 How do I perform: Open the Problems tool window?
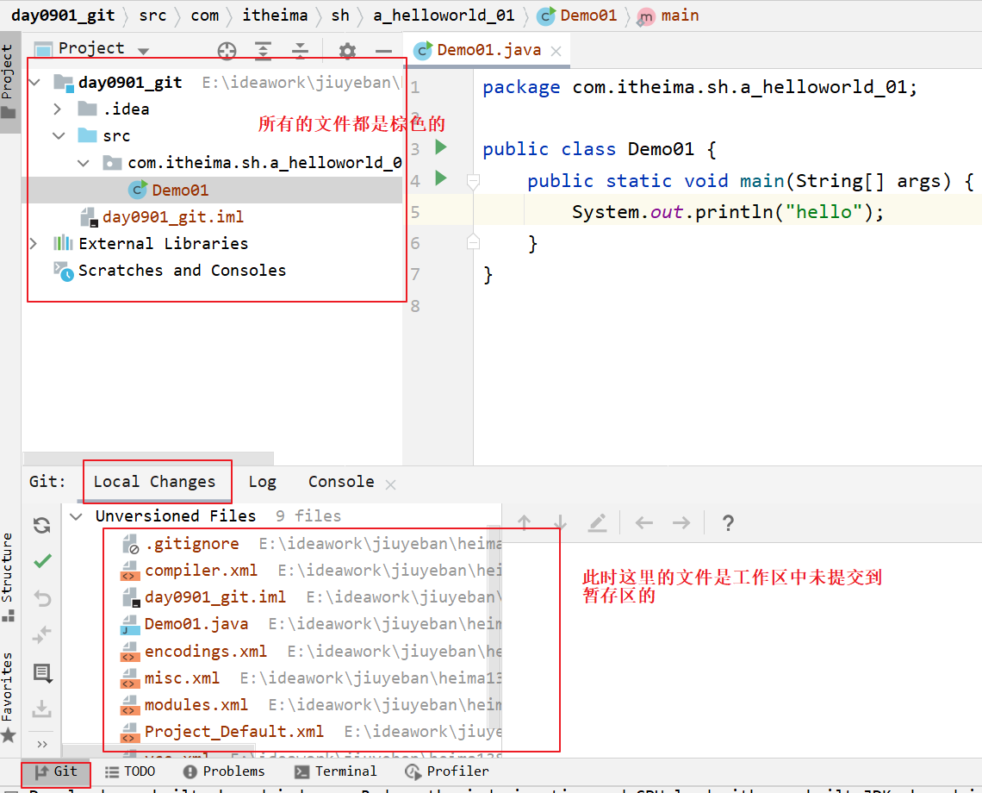tap(224, 771)
